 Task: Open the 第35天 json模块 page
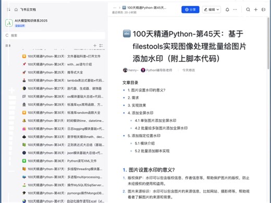click(65, 153)
